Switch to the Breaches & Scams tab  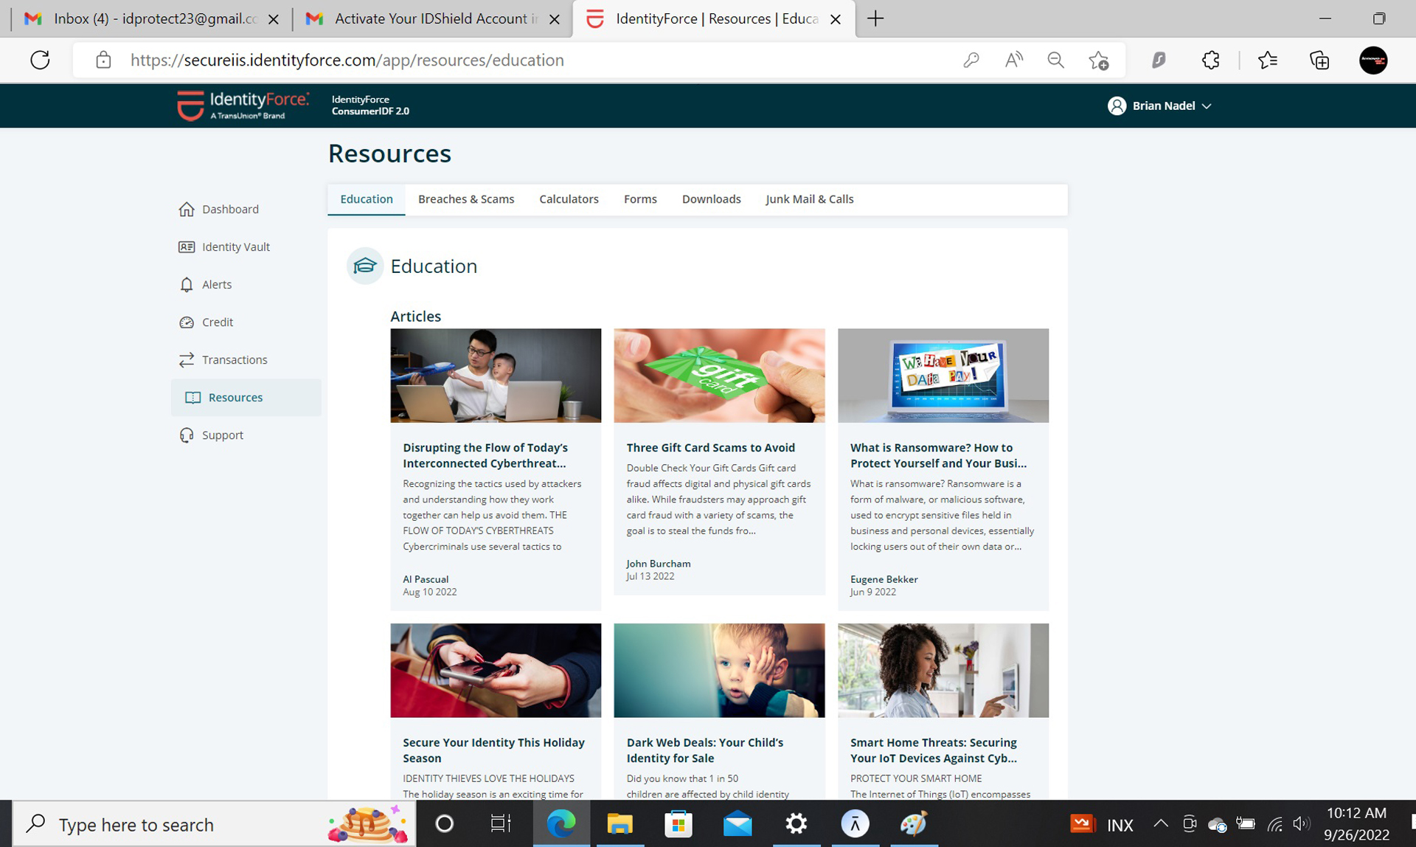pyautogui.click(x=465, y=199)
